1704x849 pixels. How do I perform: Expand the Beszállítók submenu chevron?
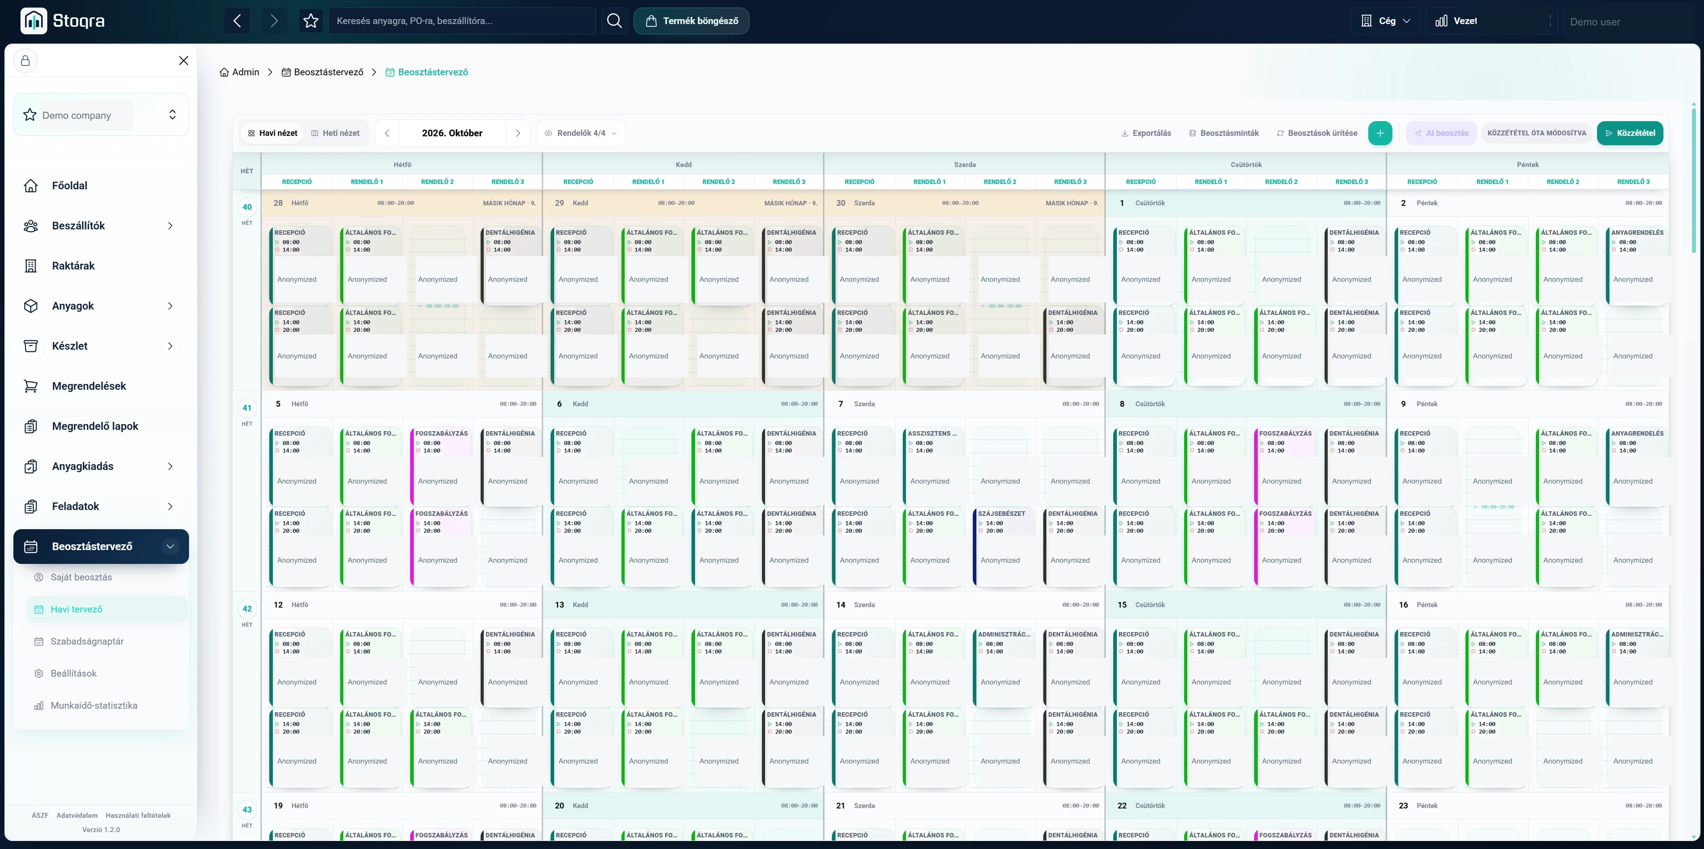click(170, 226)
